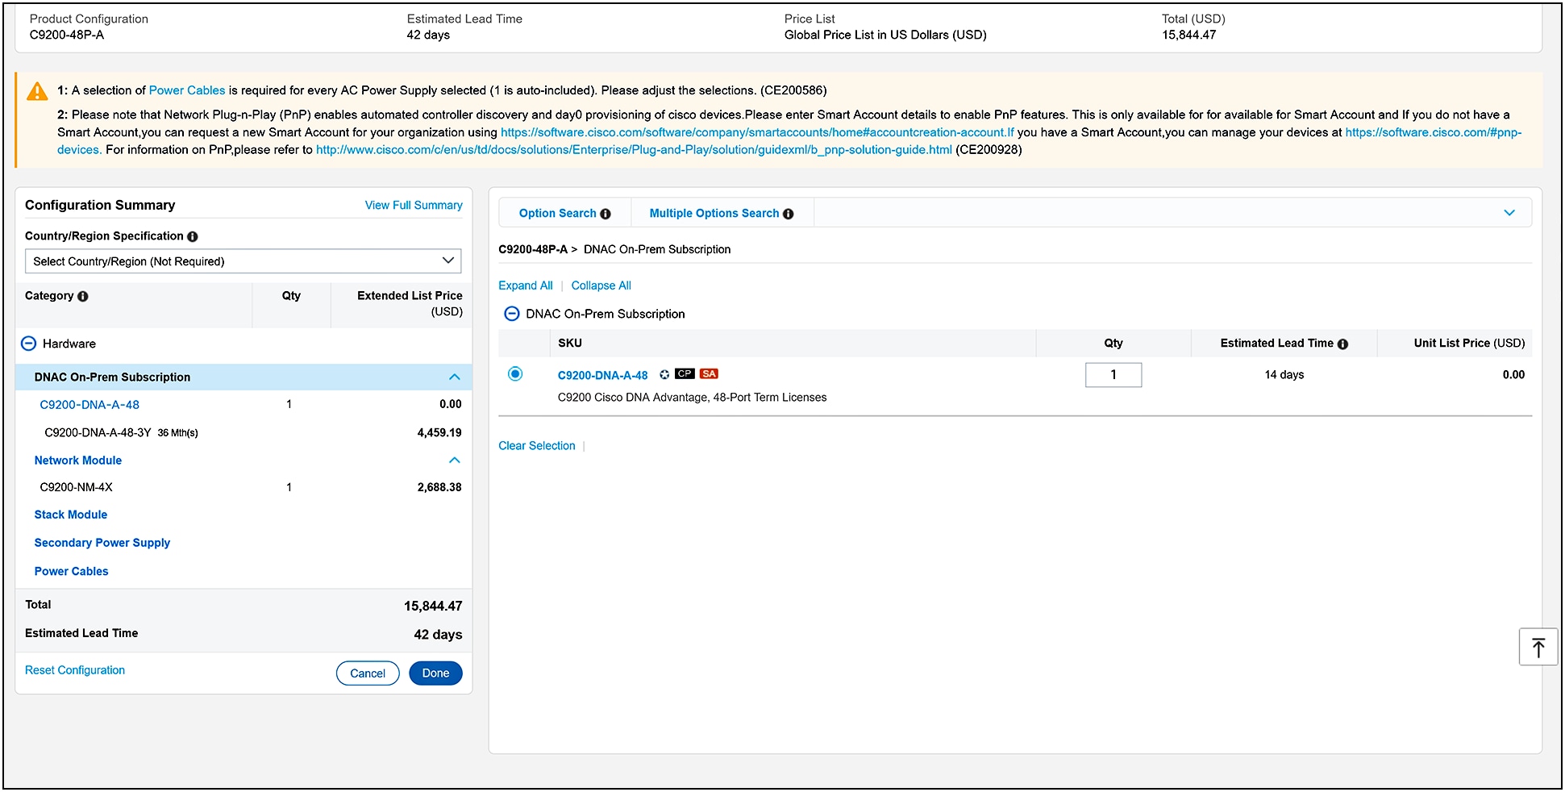This screenshot has height=792, width=1565.
Task: Click Clear Selection link
Action: [x=537, y=446]
